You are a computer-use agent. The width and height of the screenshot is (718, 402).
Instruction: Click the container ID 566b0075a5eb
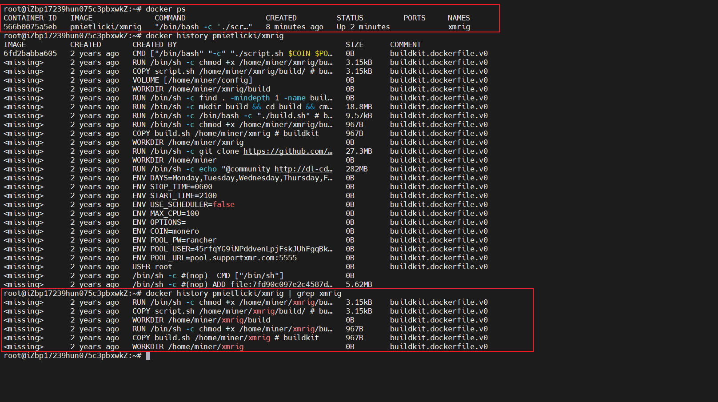(x=30, y=27)
